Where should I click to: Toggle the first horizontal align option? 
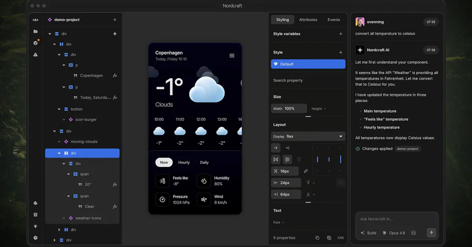coord(275,159)
